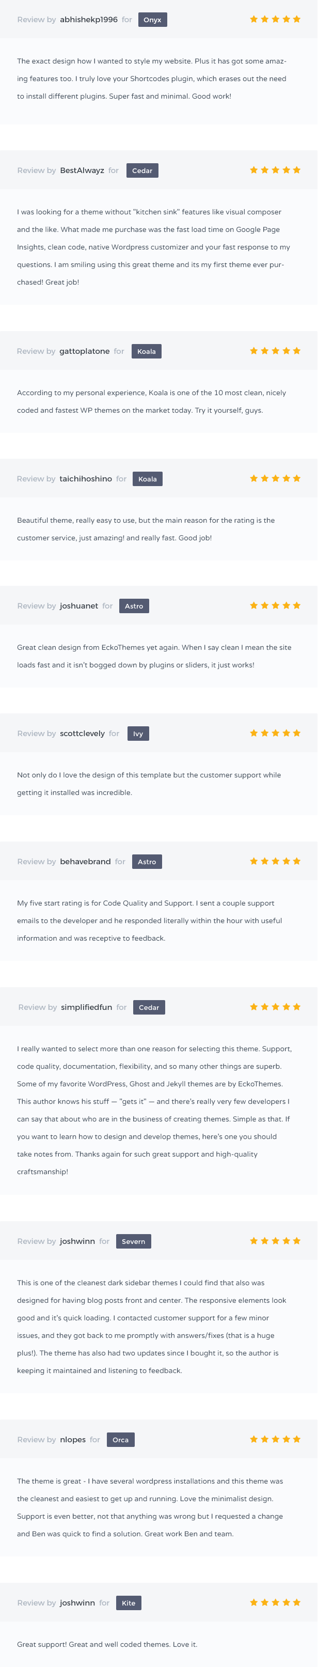Click the star rating on BestAlwayz's review
The image size is (318, 1667).
click(x=275, y=170)
